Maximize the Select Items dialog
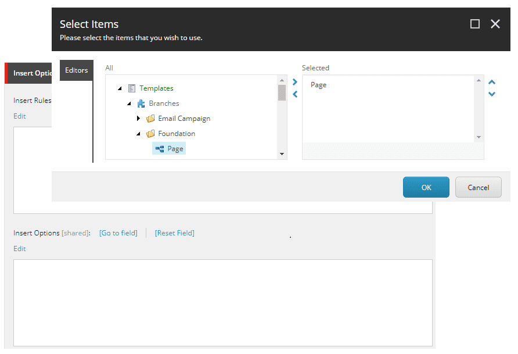Viewport: 518px width, 354px height. coord(475,24)
